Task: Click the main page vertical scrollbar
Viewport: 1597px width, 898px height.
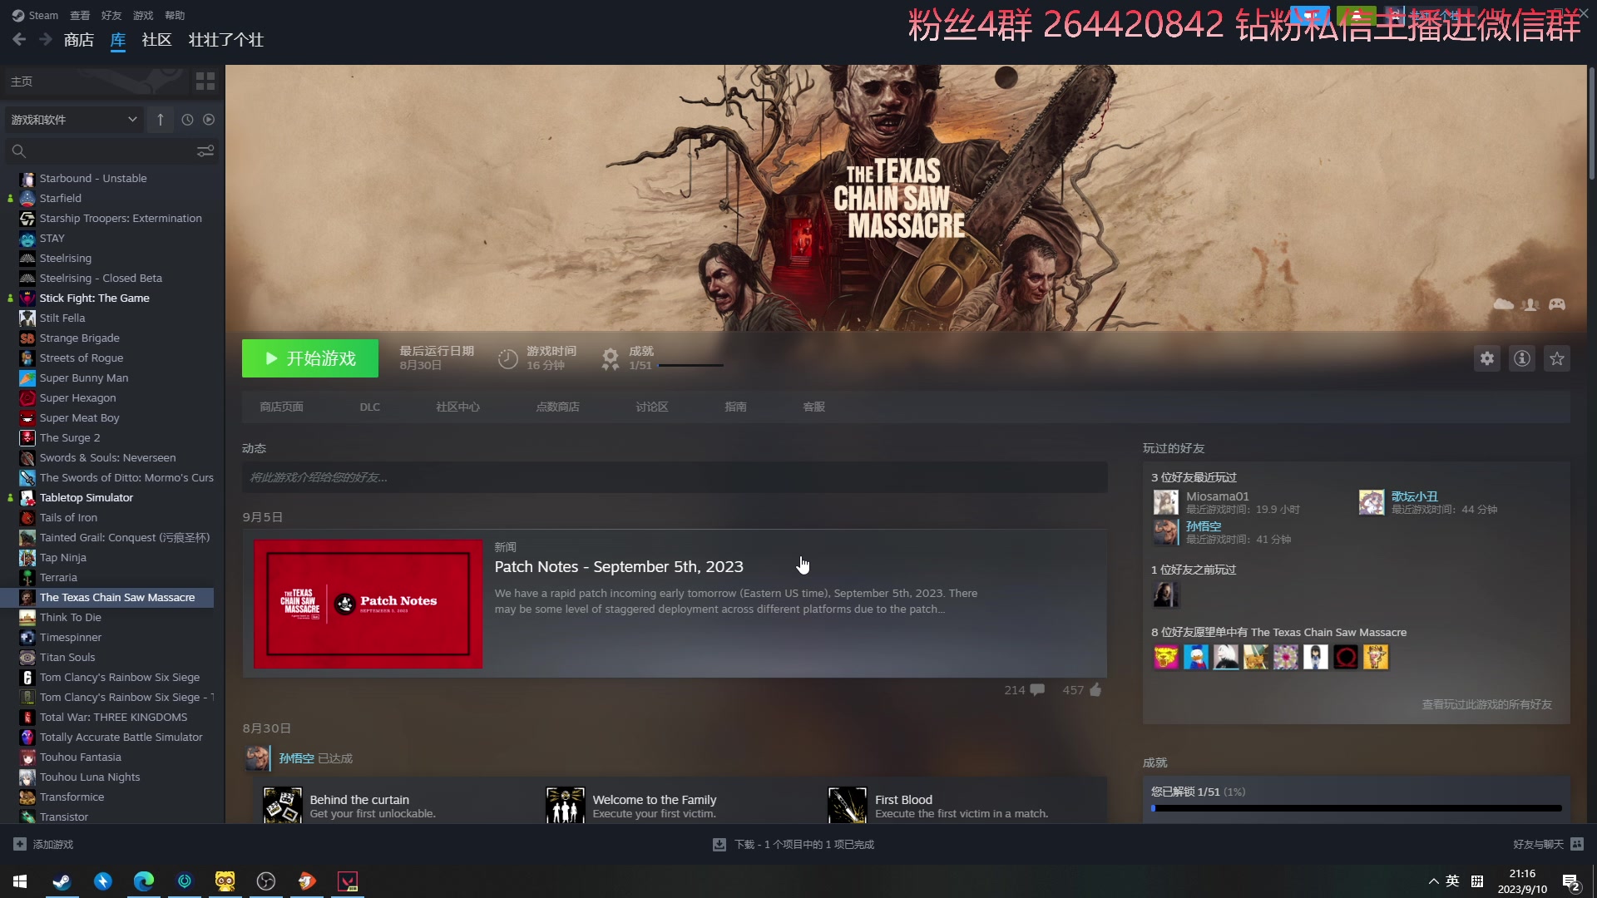Action: tap(1592, 125)
